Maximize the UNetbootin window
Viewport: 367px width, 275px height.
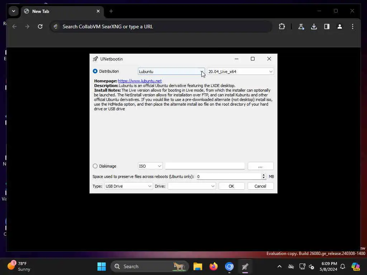[x=253, y=59]
